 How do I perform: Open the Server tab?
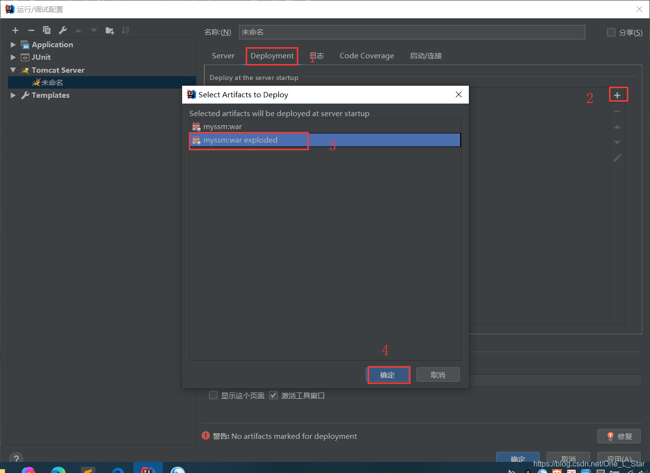[x=223, y=55]
